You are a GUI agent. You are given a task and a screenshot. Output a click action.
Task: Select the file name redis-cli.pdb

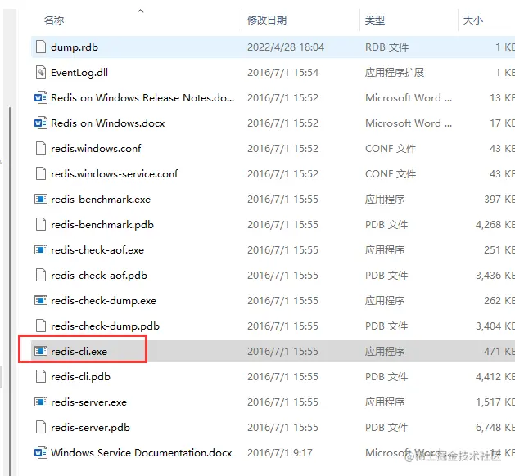pyautogui.click(x=80, y=377)
